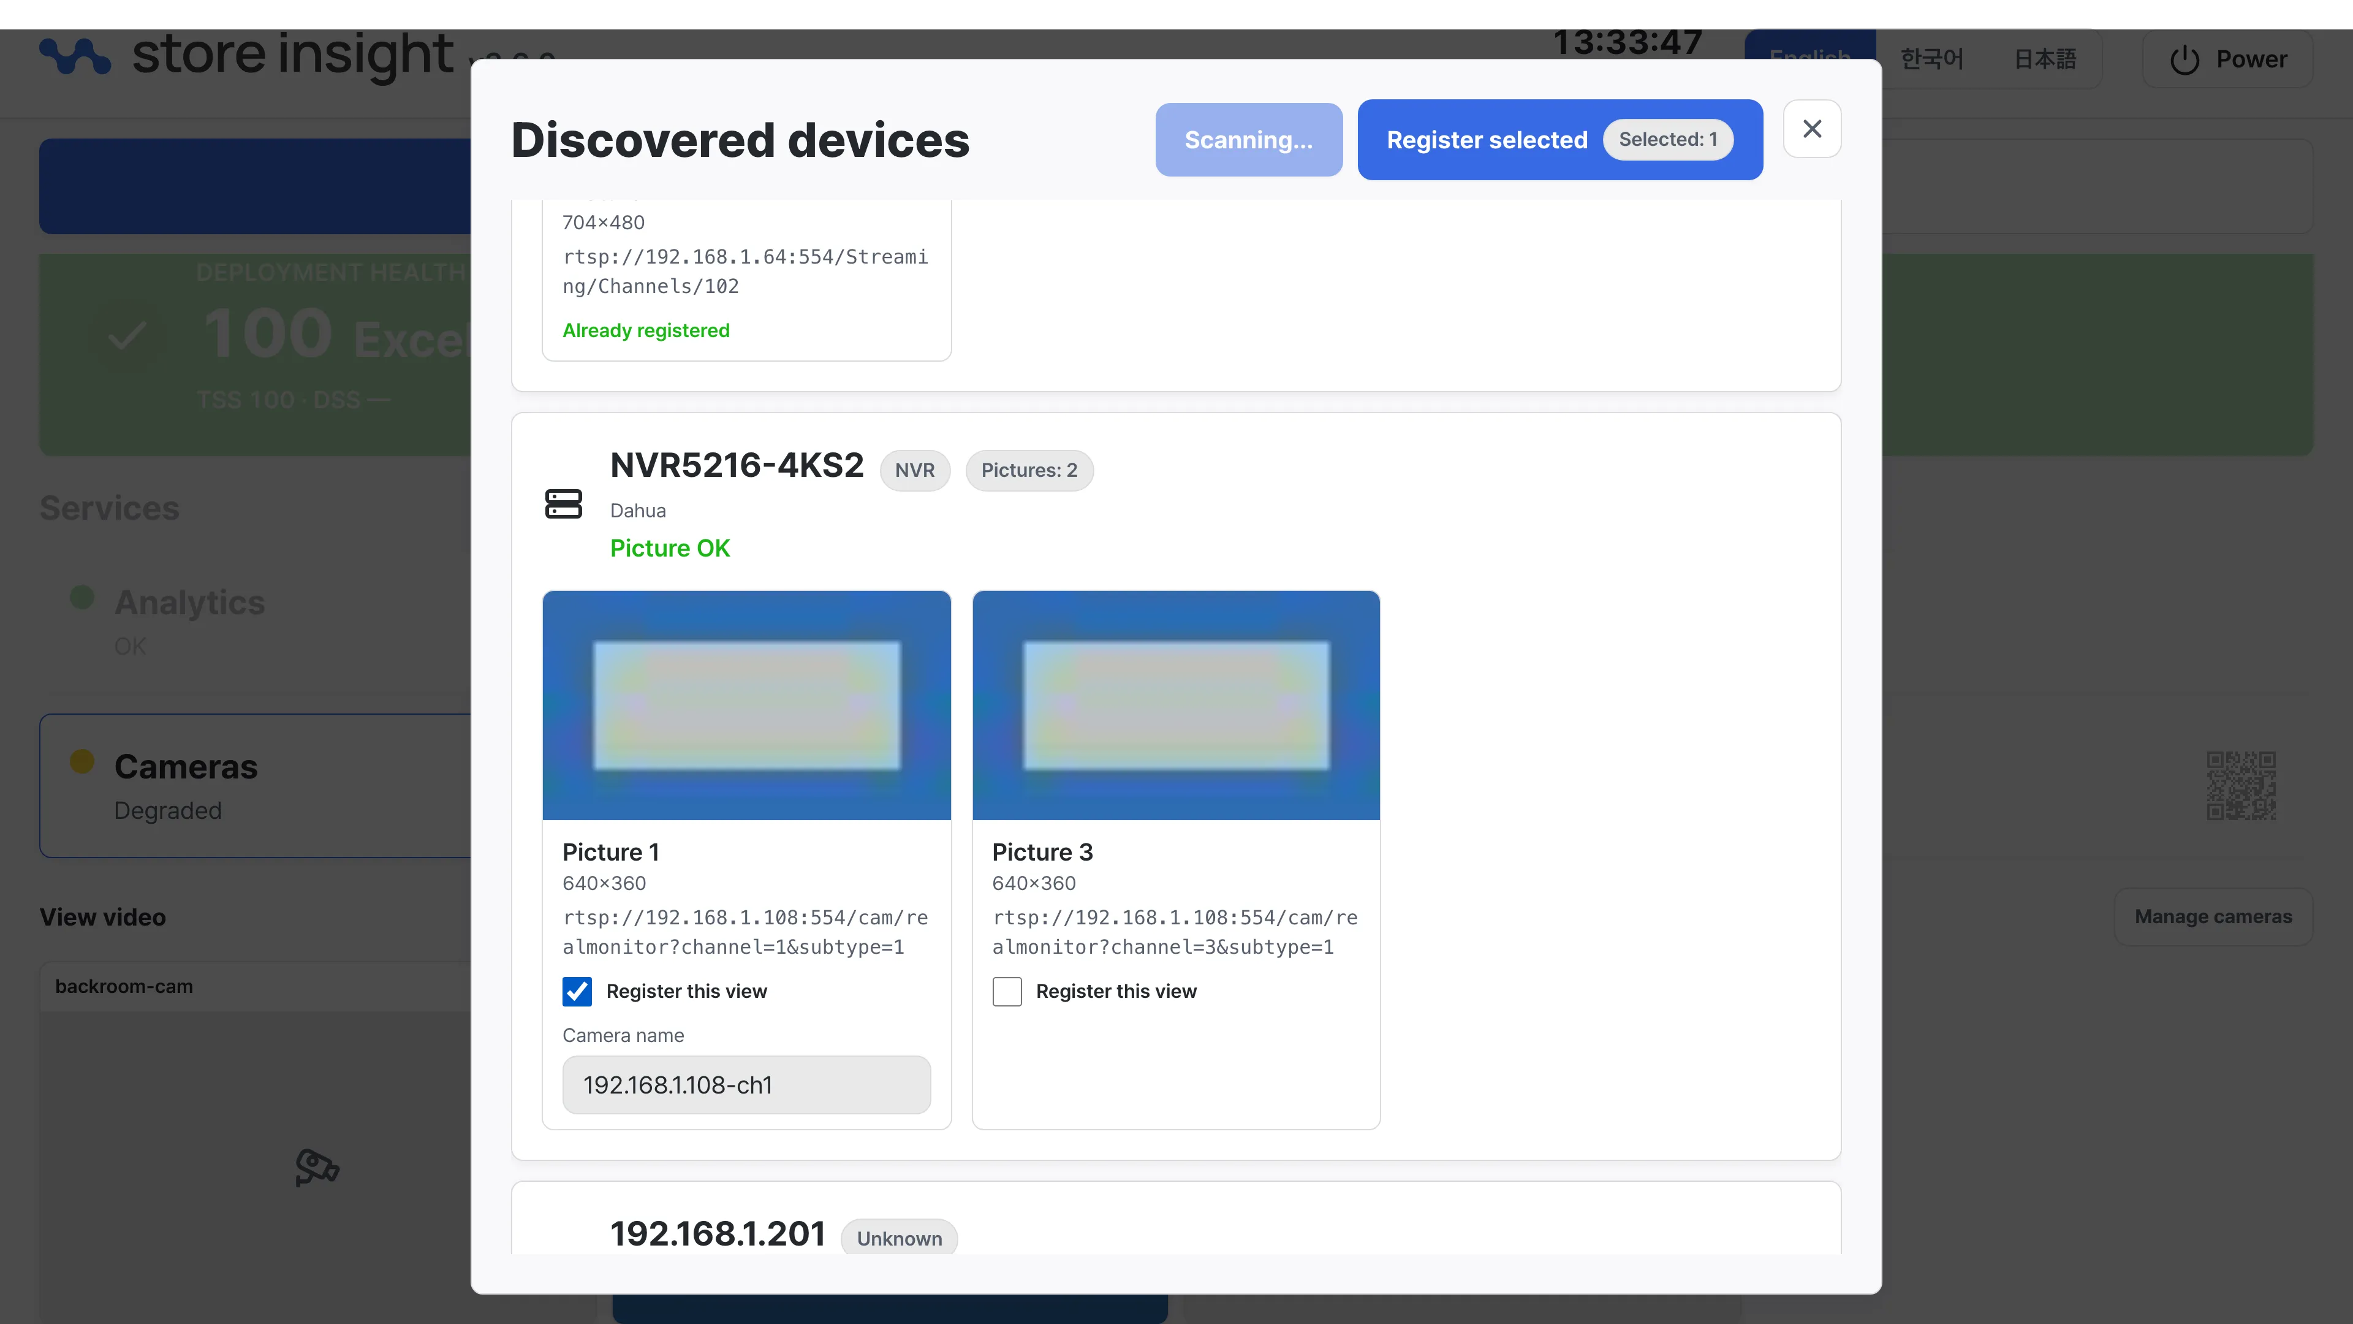This screenshot has height=1324, width=2353.
Task: Click the Dahua manufacturer label
Action: [x=637, y=511]
